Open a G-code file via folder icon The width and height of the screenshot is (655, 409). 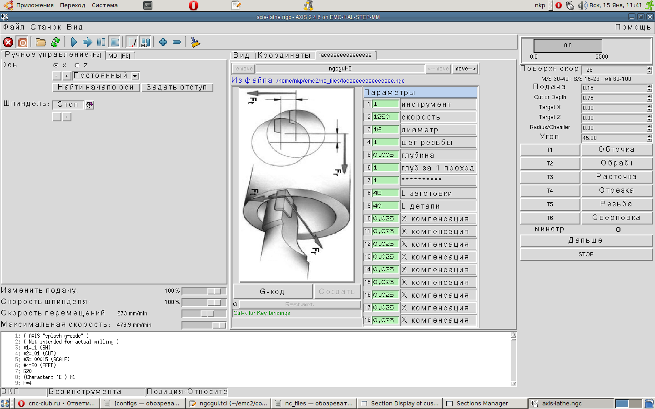41,42
